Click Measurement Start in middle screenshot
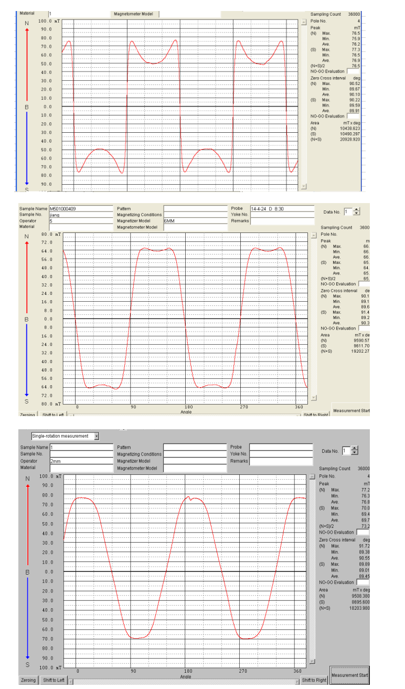The height and width of the screenshot is (689, 405). click(351, 410)
